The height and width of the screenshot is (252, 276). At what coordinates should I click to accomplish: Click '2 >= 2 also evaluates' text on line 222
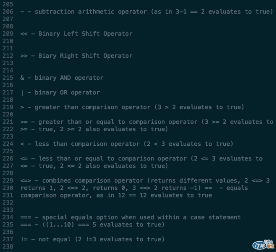98,129
